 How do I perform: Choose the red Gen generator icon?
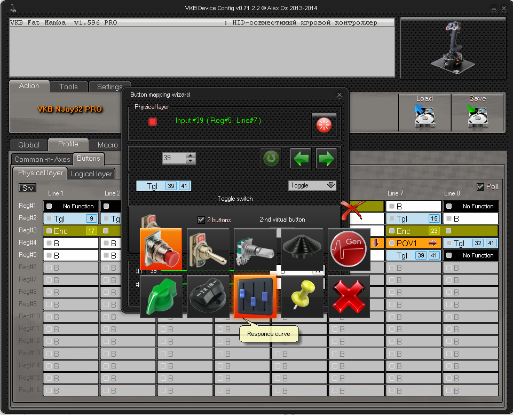coord(349,249)
